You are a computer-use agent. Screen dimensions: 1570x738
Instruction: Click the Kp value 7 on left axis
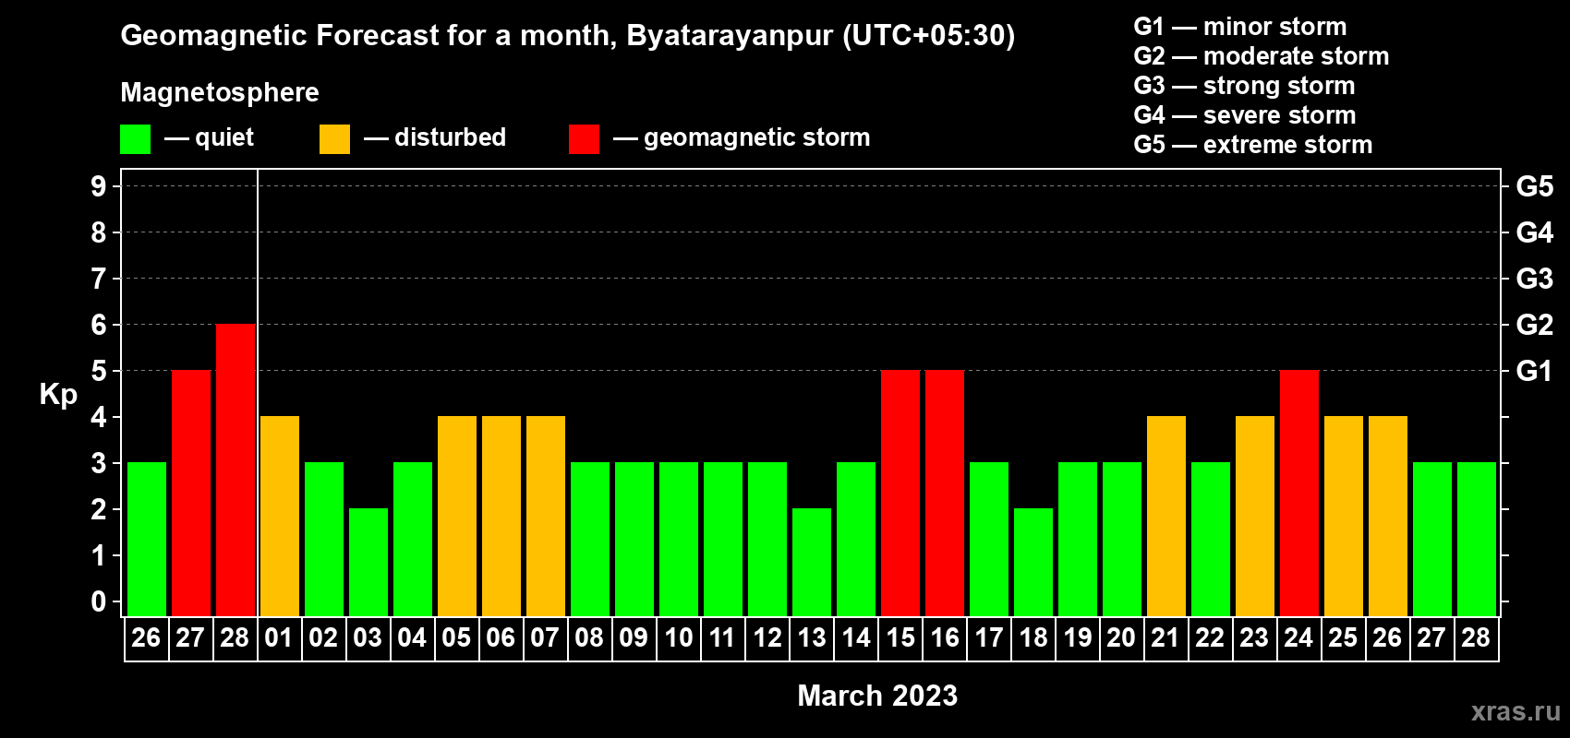tap(99, 279)
